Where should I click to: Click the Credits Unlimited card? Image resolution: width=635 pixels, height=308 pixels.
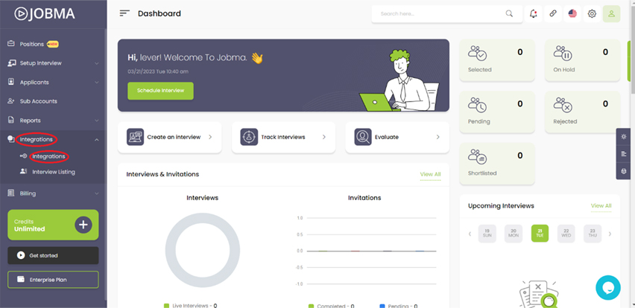53,225
